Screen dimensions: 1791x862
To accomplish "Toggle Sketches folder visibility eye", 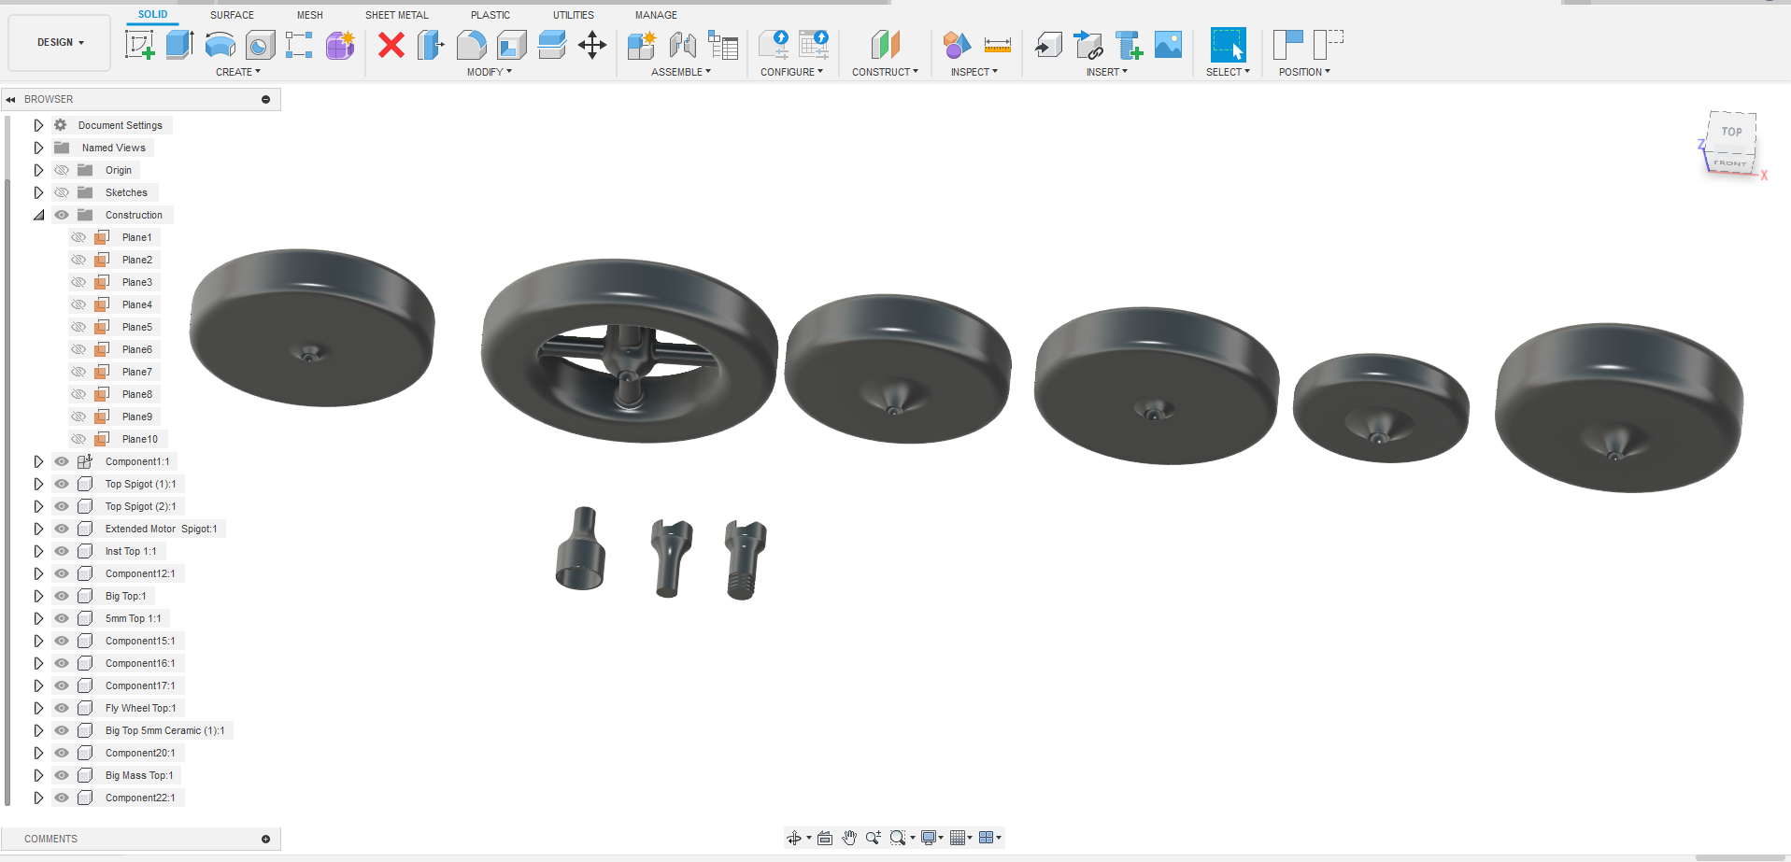I will tap(62, 192).
